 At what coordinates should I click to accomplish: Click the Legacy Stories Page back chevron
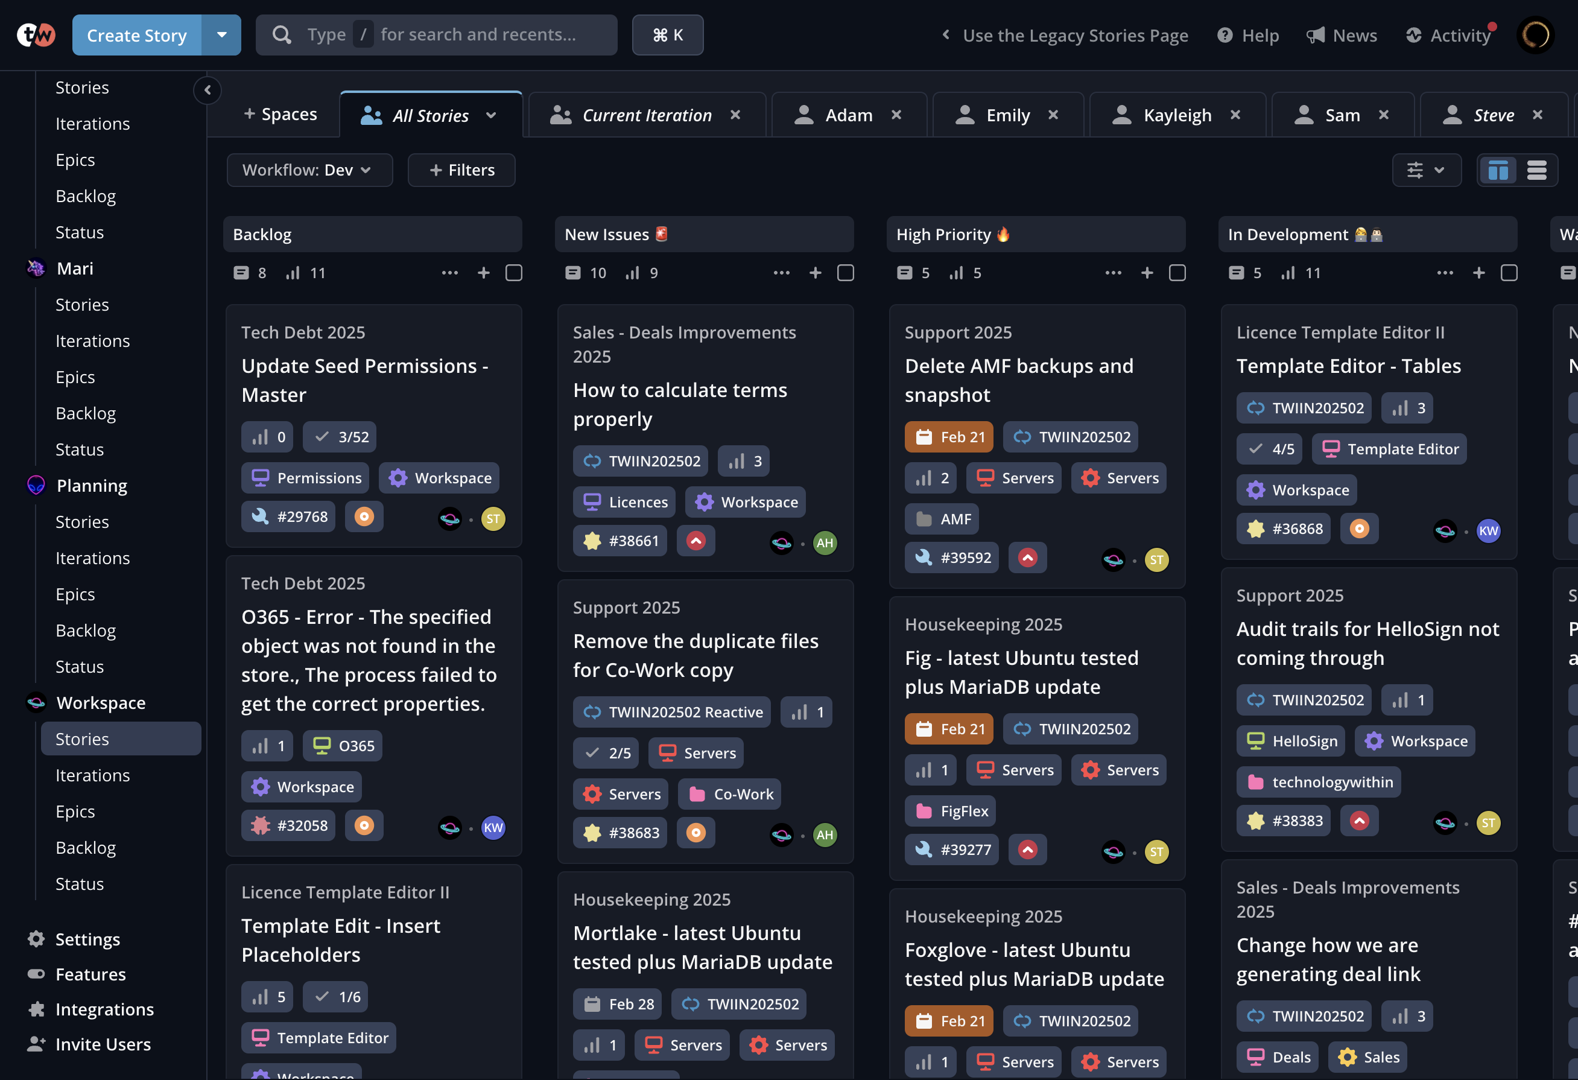[946, 34]
